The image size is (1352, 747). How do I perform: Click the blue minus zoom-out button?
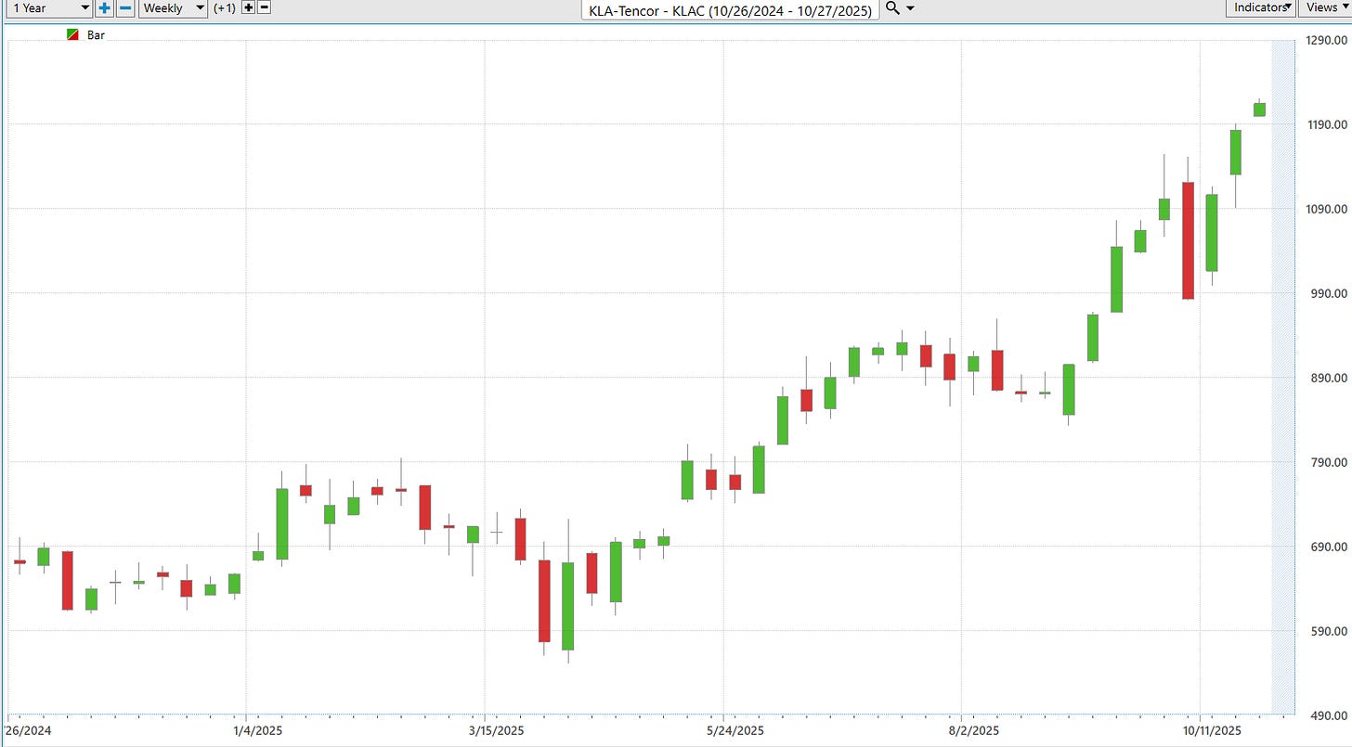click(124, 8)
